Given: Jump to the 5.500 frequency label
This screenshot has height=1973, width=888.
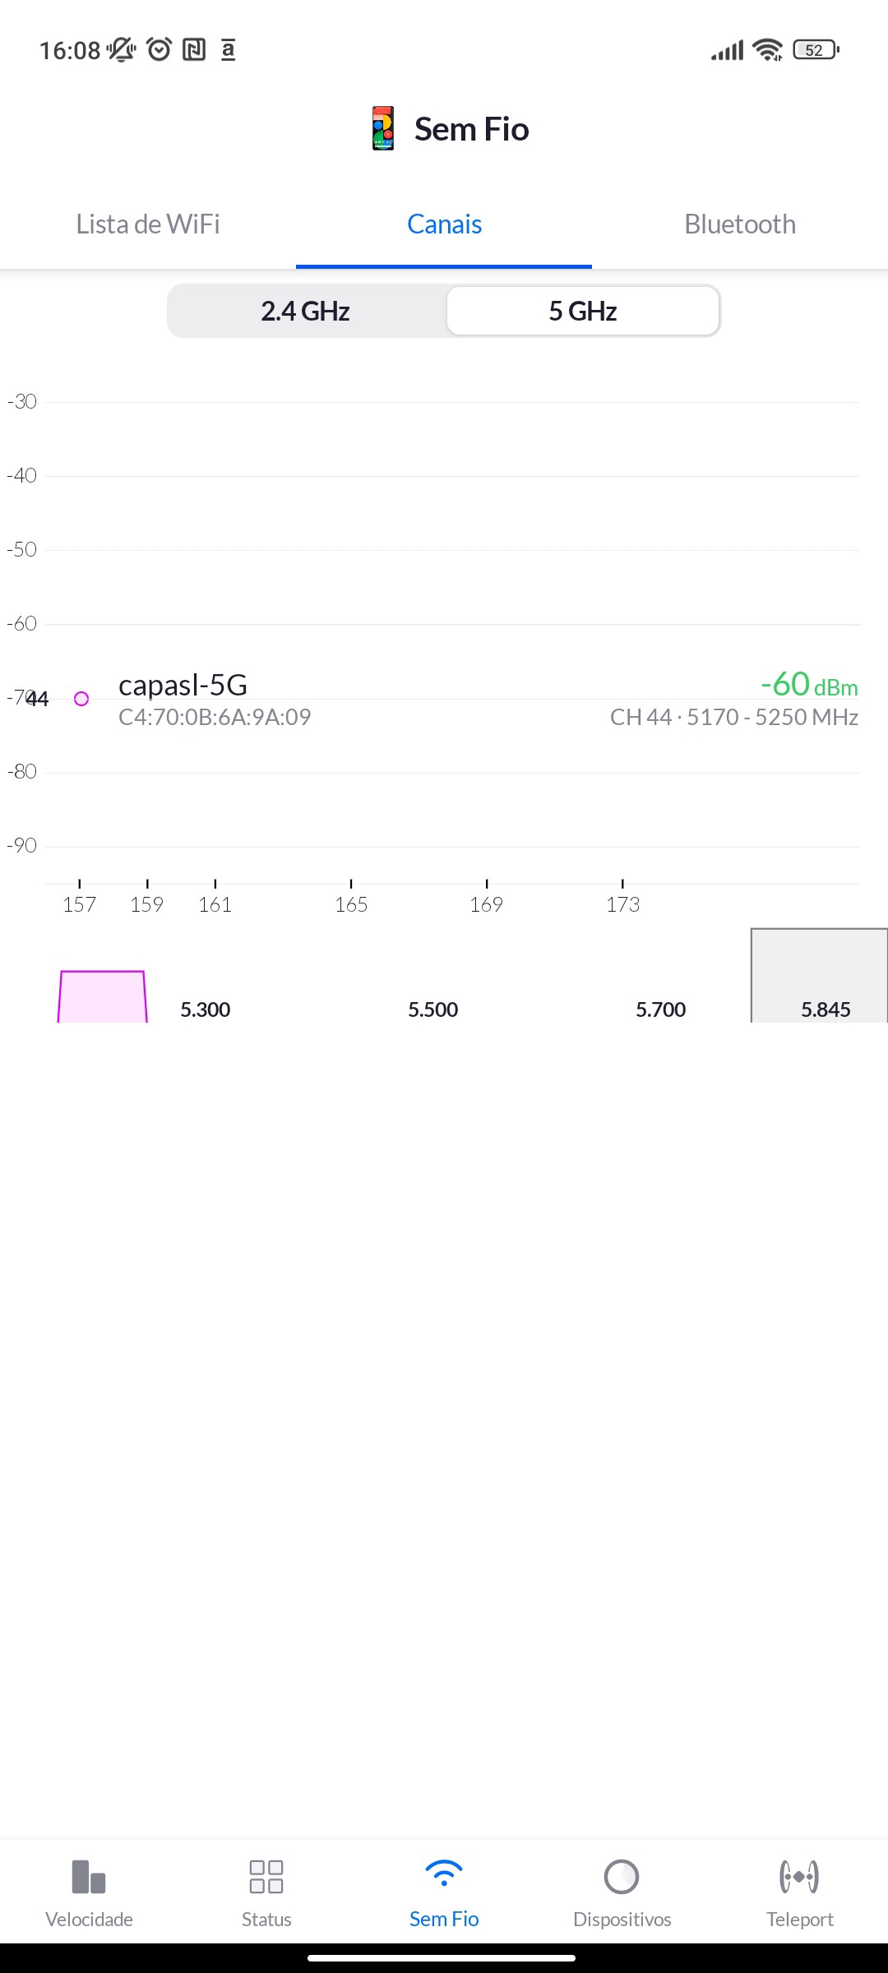Looking at the screenshot, I should pyautogui.click(x=433, y=1010).
